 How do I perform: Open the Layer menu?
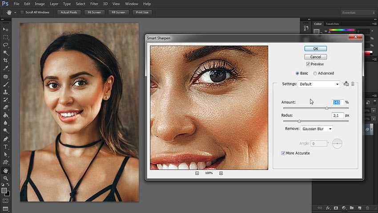coord(54,4)
